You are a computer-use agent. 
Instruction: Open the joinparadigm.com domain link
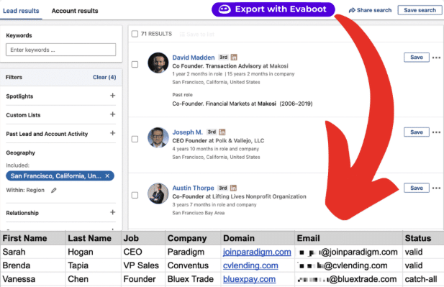[257, 252]
